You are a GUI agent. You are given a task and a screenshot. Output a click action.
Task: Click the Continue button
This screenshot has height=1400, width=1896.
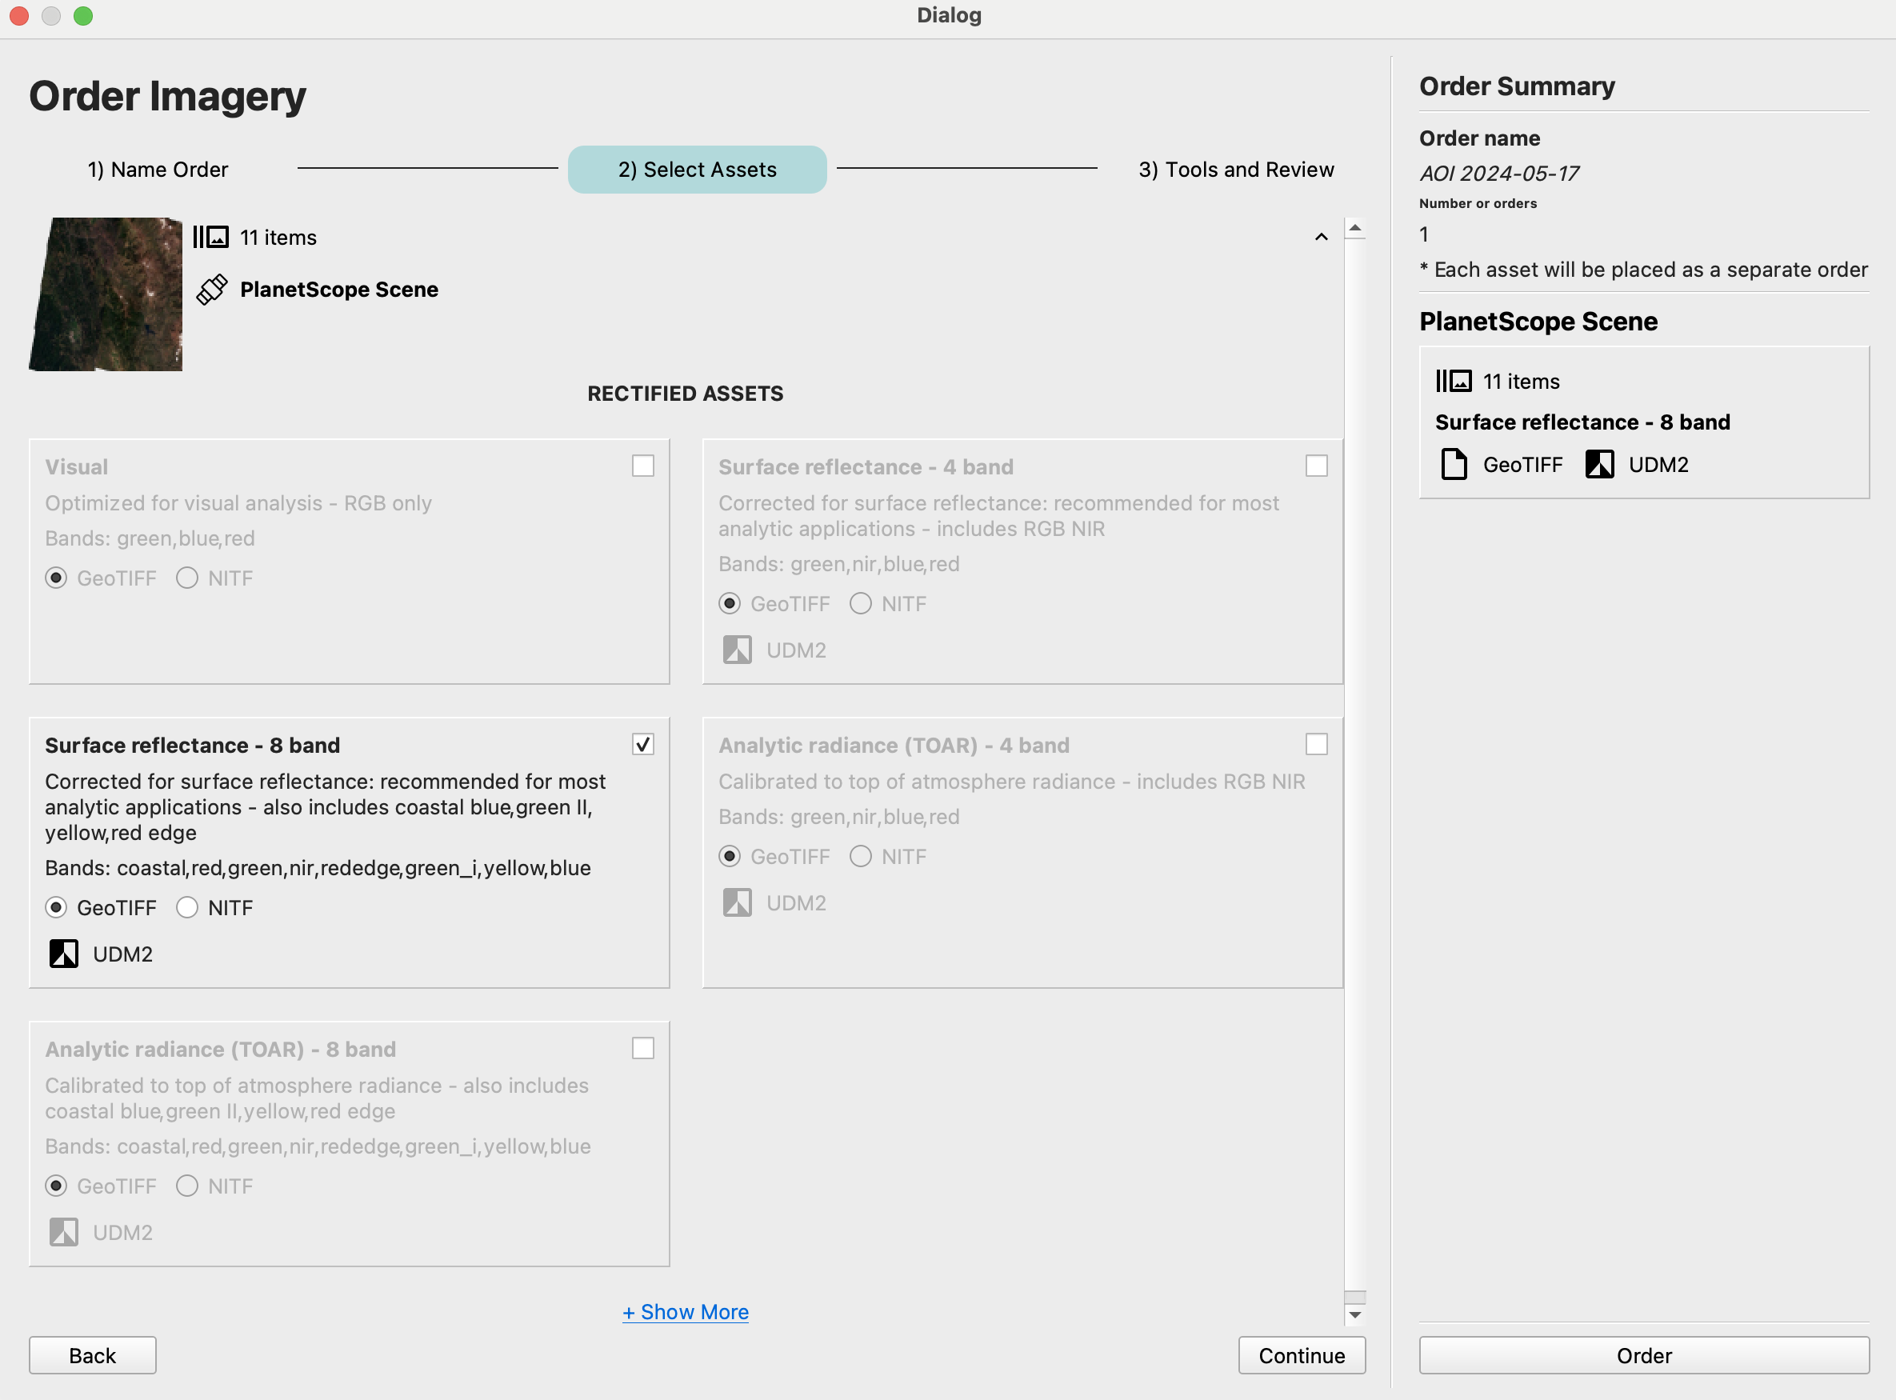pos(1301,1354)
